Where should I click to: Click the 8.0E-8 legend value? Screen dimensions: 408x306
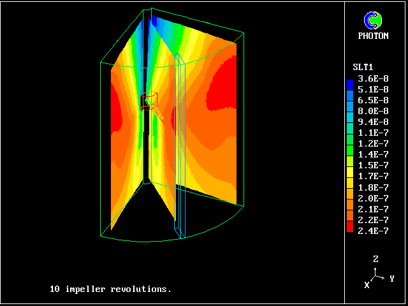click(373, 111)
